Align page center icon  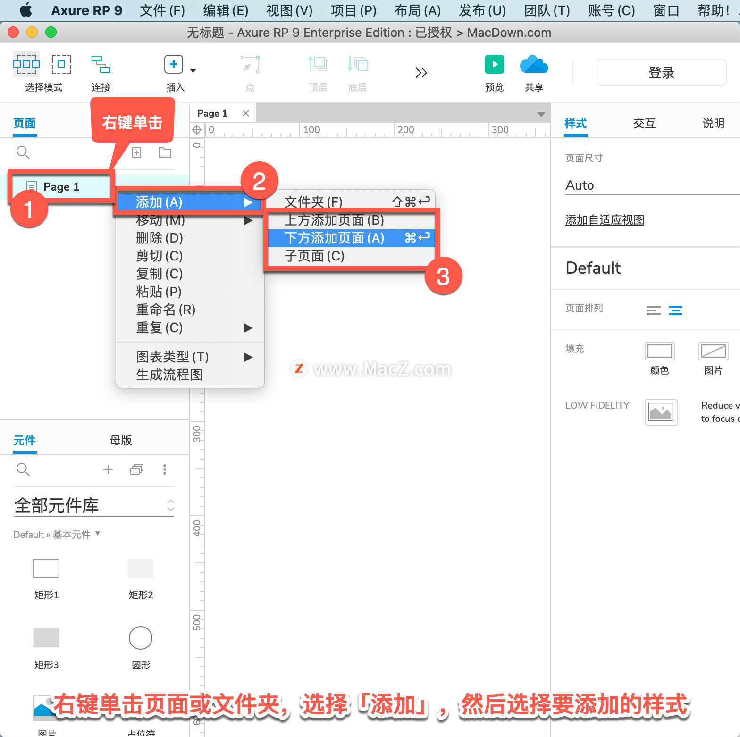tap(676, 310)
